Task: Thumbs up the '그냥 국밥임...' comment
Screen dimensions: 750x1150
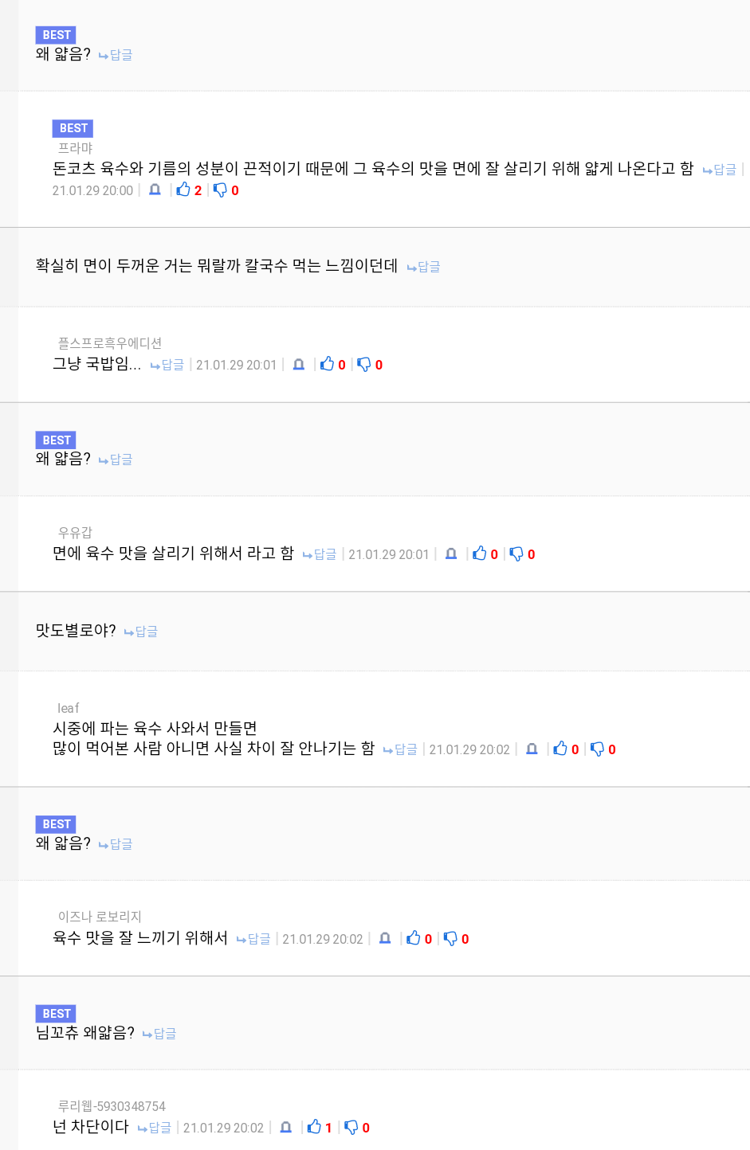Action: tap(328, 364)
